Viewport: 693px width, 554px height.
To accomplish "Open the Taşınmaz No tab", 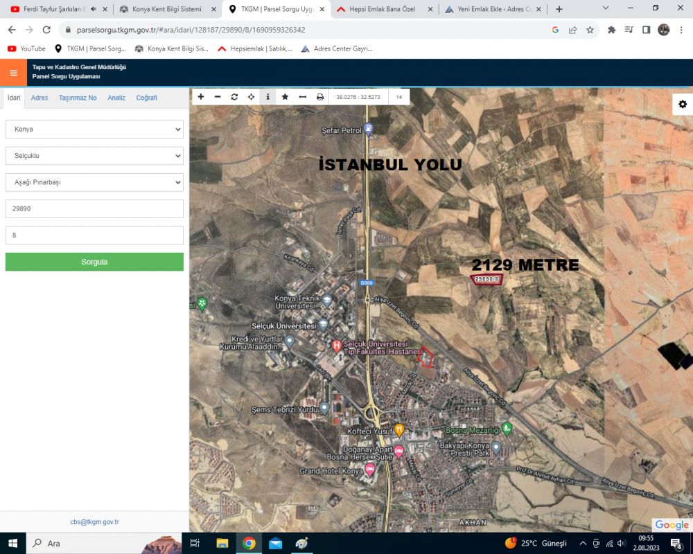I will point(78,98).
